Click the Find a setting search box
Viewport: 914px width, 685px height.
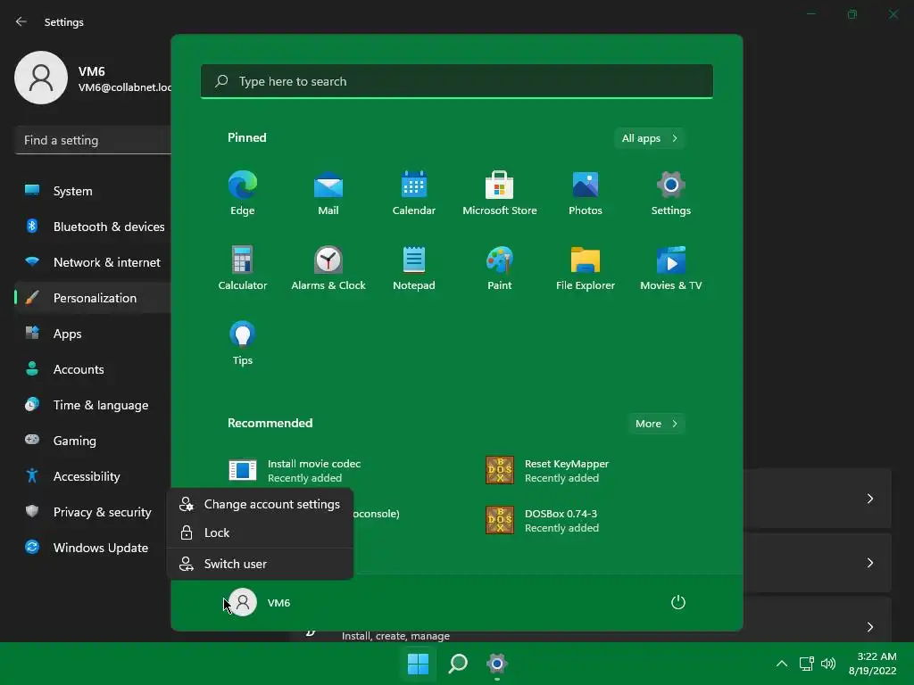coord(93,140)
